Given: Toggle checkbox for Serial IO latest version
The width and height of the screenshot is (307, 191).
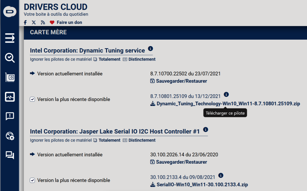Looking at the screenshot, I should pos(33,180).
